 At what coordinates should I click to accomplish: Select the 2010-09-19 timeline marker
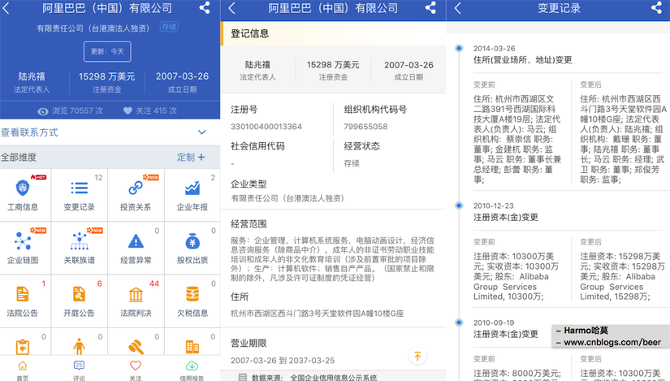tap(459, 323)
